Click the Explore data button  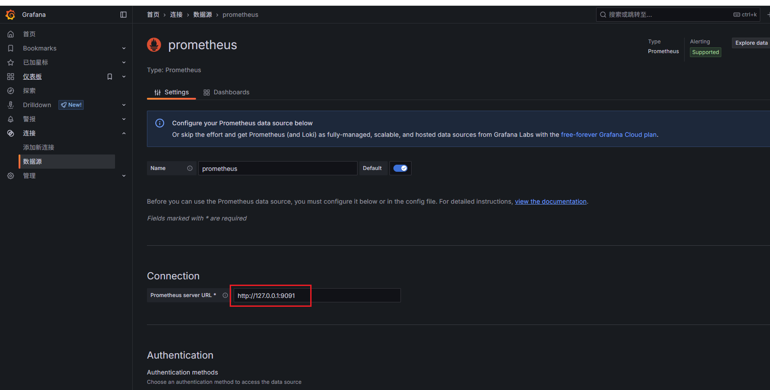(751, 43)
